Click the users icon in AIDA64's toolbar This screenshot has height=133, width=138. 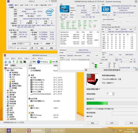[x=21, y=62]
